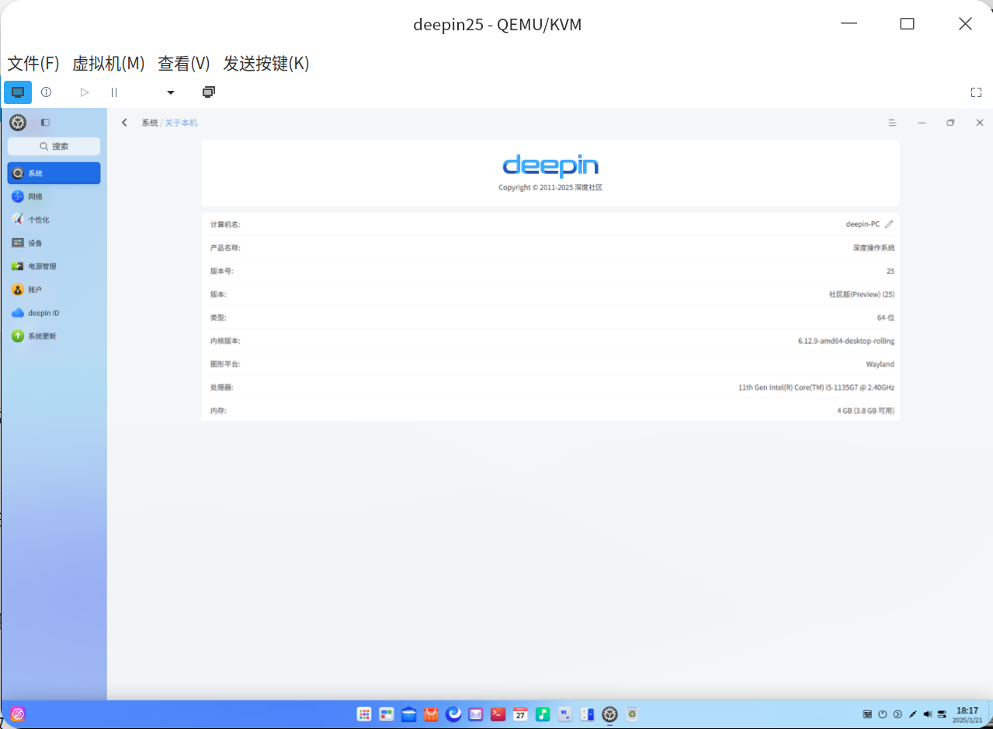Screen dimensions: 993x729
Task: Pause the running virtual machine
Action: click(x=113, y=92)
